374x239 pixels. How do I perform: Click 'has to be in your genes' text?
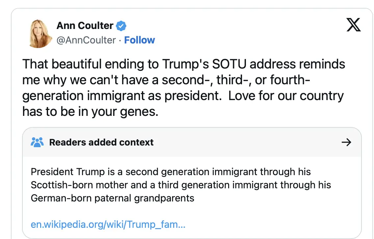(x=90, y=112)
